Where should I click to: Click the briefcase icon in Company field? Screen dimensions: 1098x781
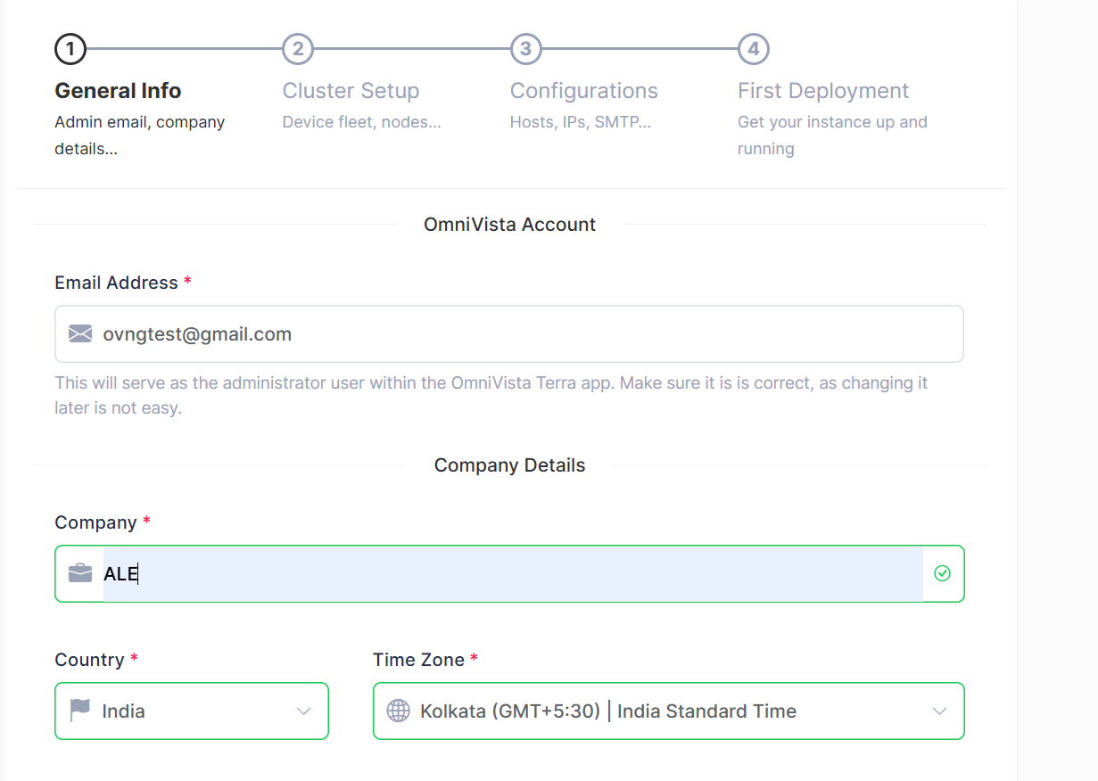point(80,573)
